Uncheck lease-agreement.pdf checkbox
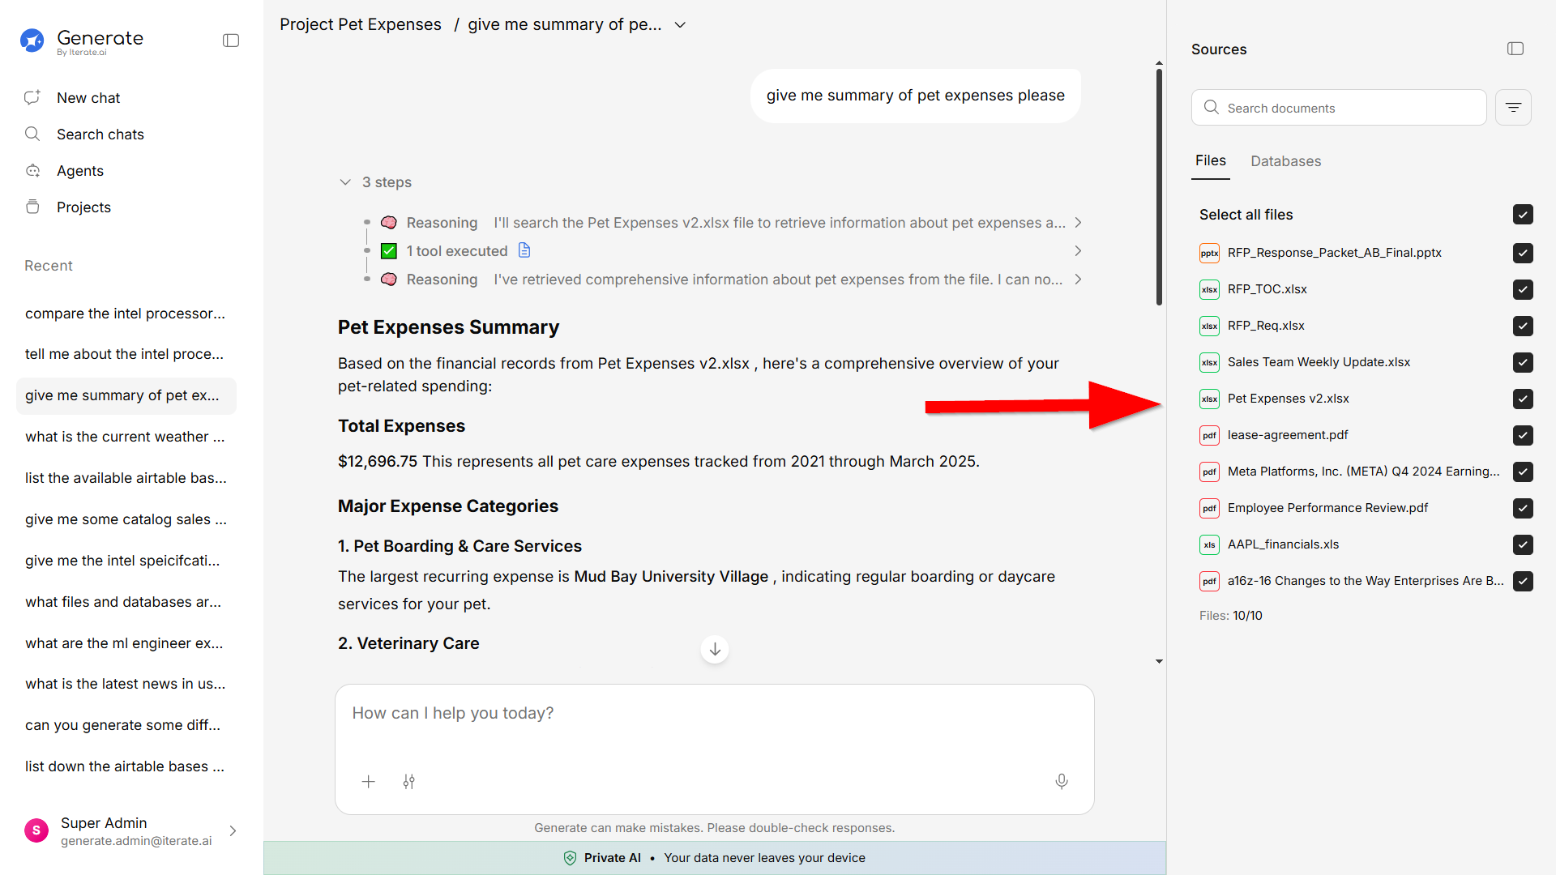Image resolution: width=1556 pixels, height=875 pixels. click(1523, 435)
